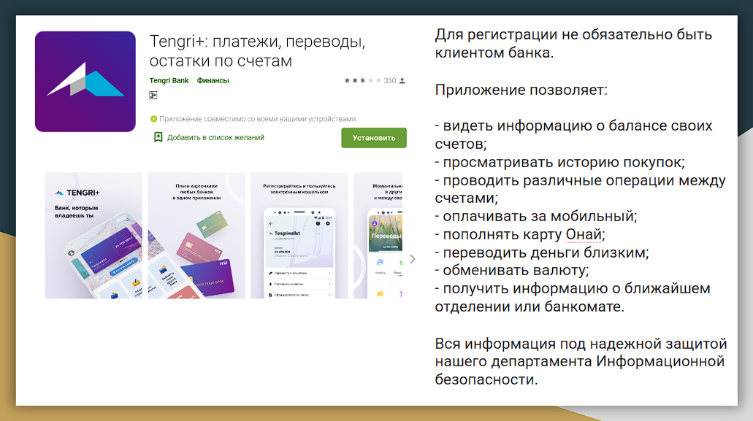Click the star rating row
The image size is (753, 421).
coord(362,80)
